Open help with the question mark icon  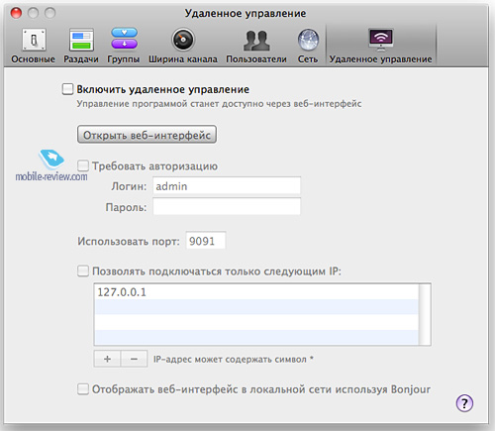click(464, 403)
